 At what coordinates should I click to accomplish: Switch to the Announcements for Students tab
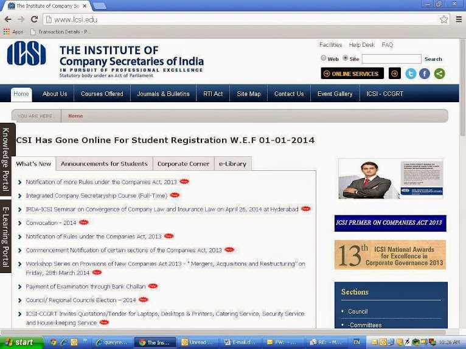click(x=104, y=164)
